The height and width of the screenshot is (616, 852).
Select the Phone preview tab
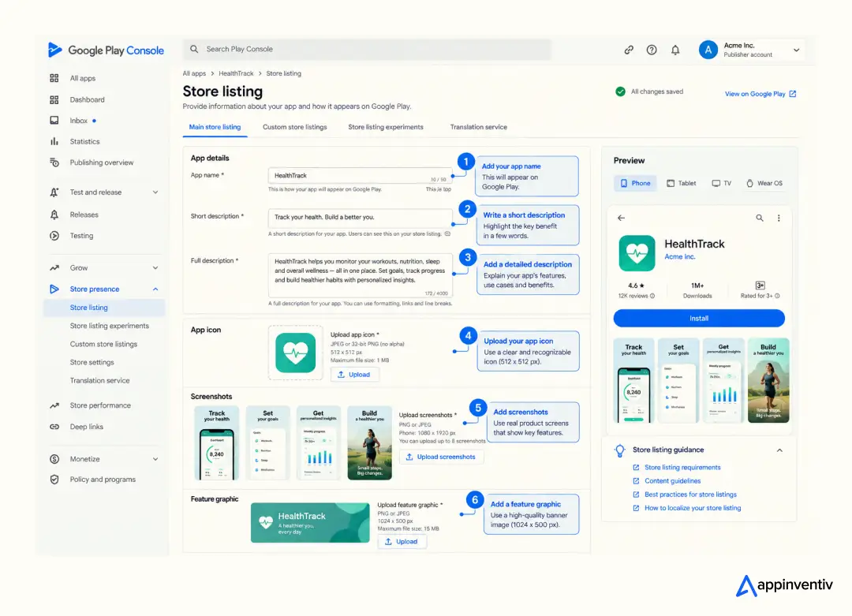click(x=635, y=183)
